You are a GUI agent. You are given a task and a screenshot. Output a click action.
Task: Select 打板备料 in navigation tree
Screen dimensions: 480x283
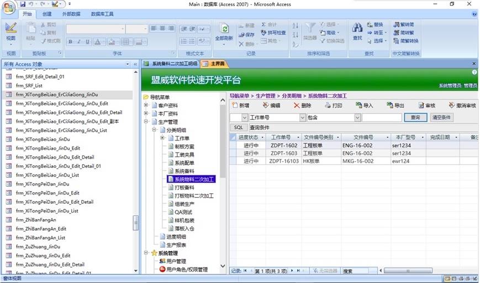184,187
